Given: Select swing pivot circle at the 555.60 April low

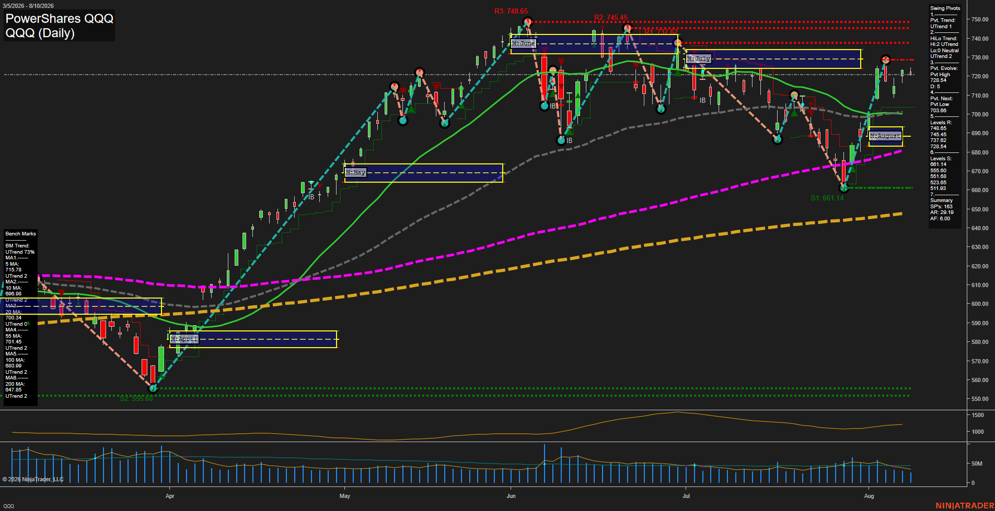Looking at the screenshot, I should pyautogui.click(x=153, y=388).
